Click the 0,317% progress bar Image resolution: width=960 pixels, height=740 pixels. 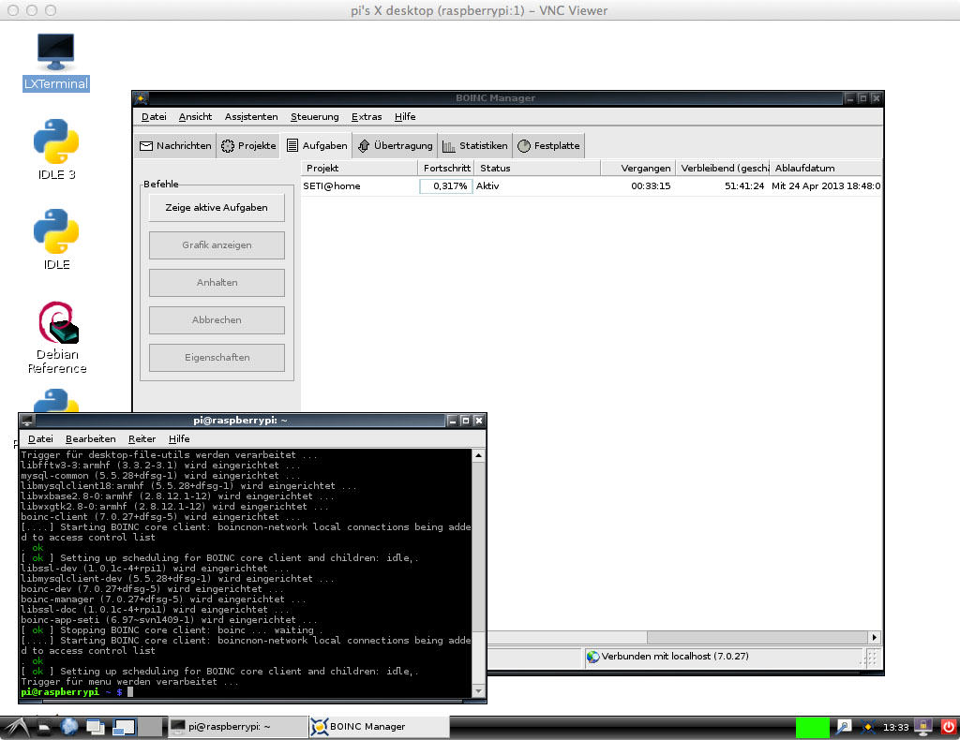(x=446, y=185)
